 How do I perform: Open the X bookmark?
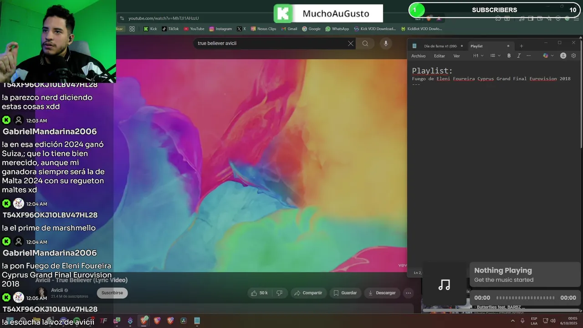(x=241, y=29)
